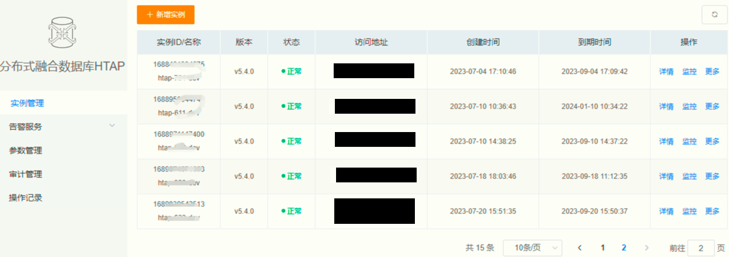
Task: Click the 前往 page number input field
Action: (700, 248)
